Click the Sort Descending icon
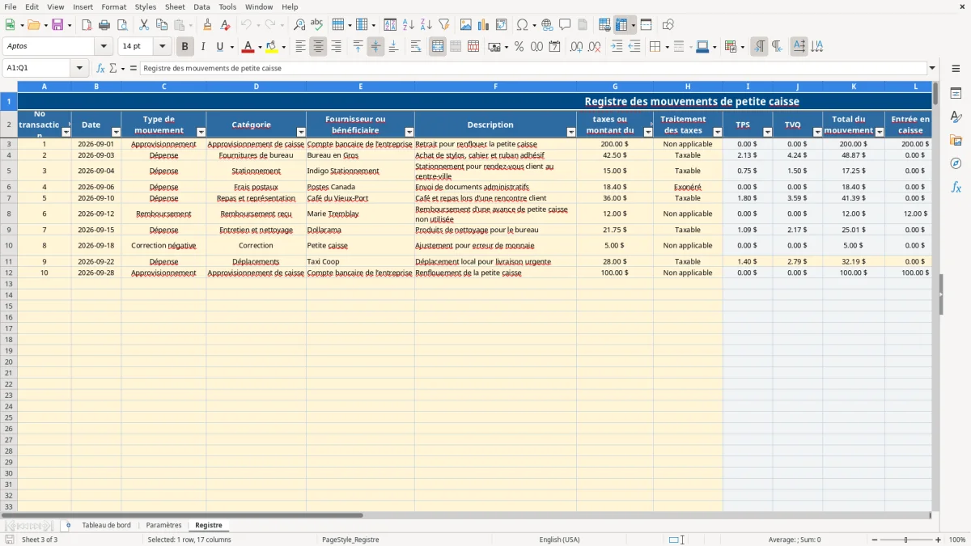 click(x=426, y=25)
